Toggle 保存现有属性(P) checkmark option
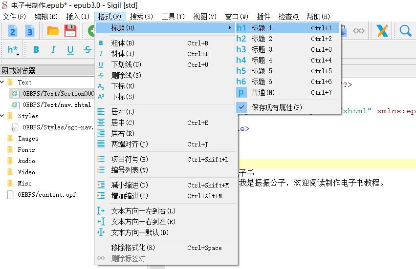Viewport: 416px width, 269px height. click(x=287, y=107)
